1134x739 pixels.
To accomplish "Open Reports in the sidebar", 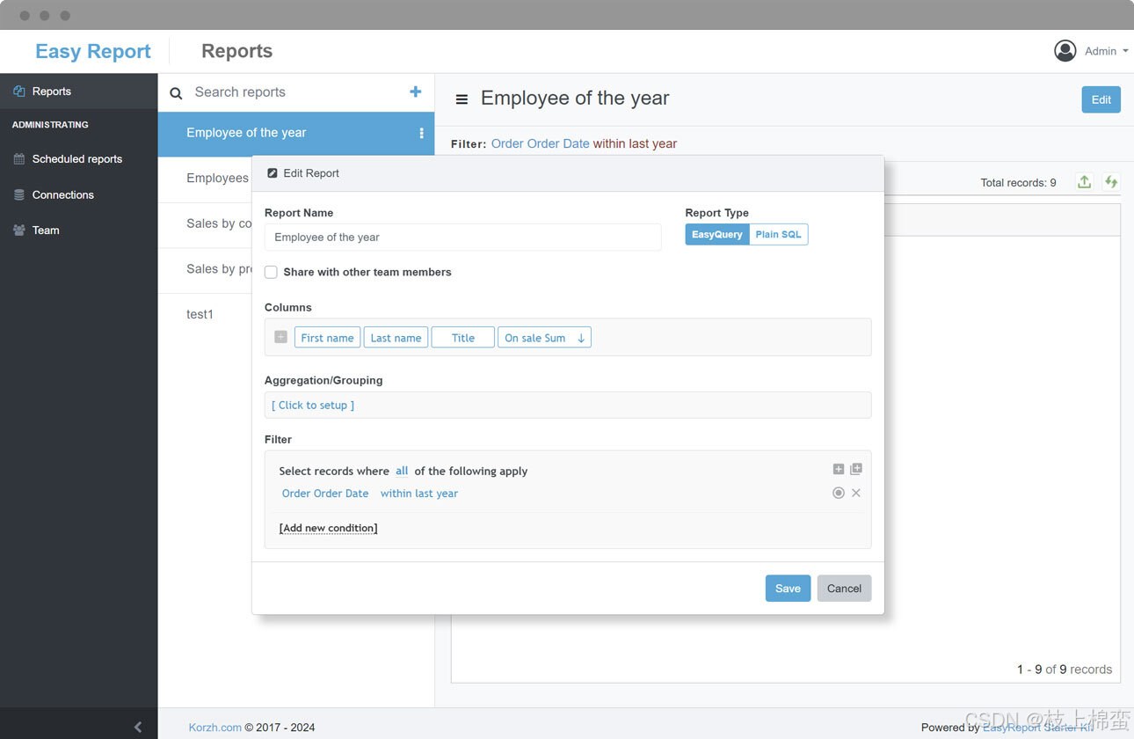I will point(78,91).
